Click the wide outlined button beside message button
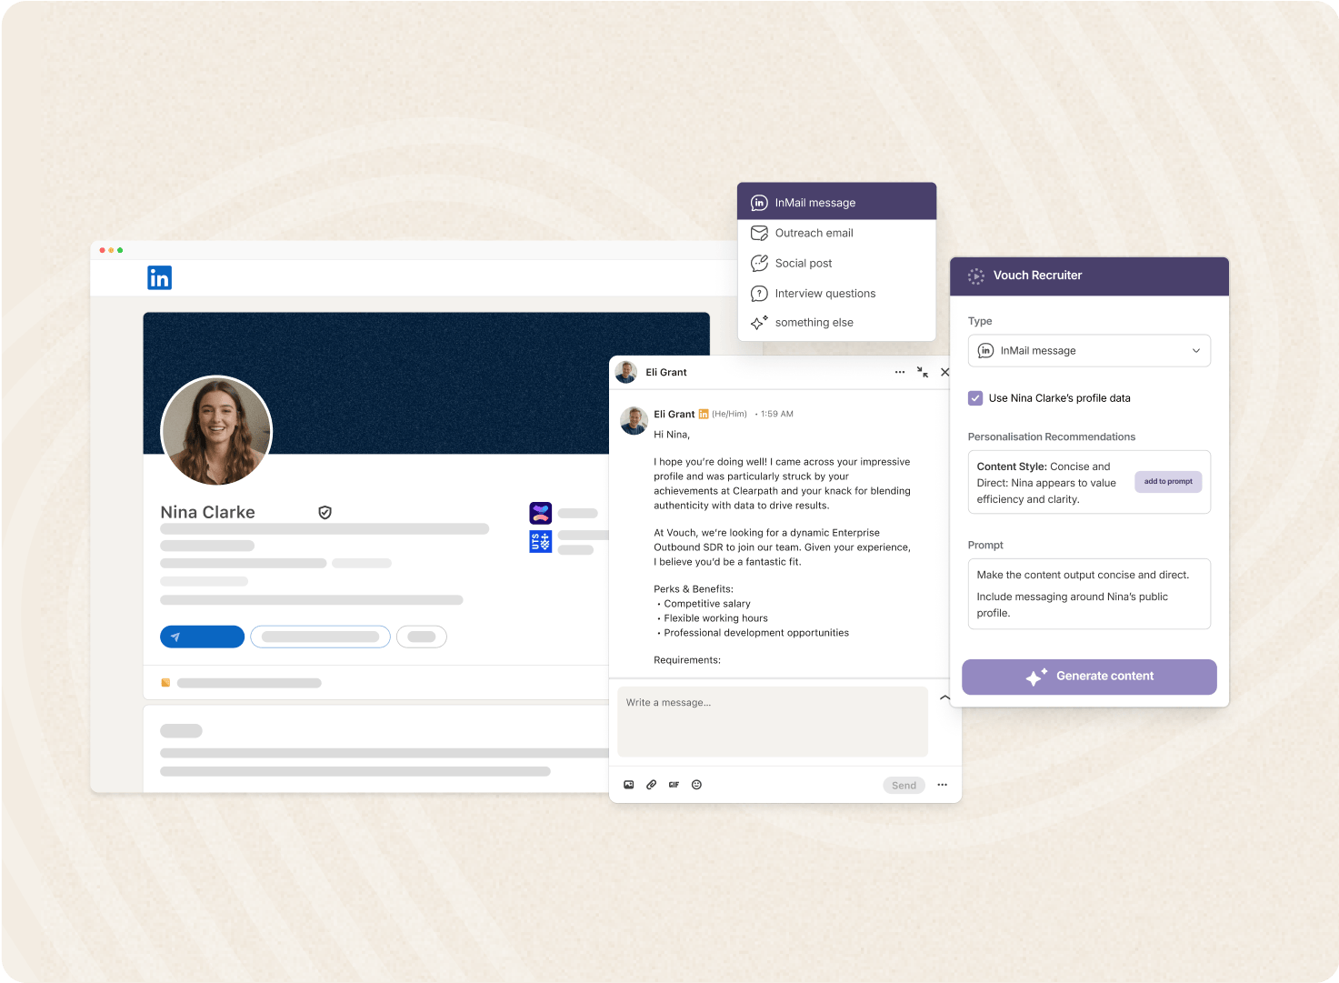 (x=321, y=637)
